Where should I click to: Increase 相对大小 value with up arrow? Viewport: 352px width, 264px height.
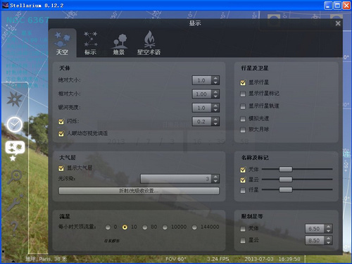(x=215, y=92)
